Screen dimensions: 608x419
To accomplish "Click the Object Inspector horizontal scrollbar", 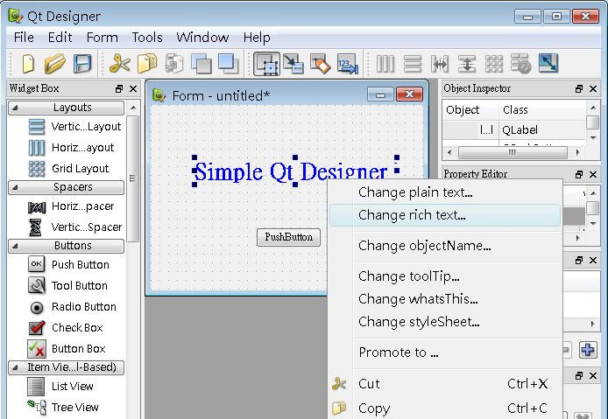I will pos(513,152).
